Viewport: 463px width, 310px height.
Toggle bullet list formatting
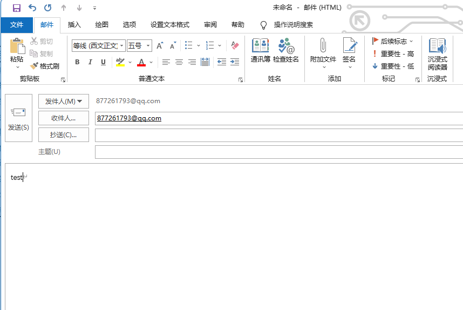188,45
